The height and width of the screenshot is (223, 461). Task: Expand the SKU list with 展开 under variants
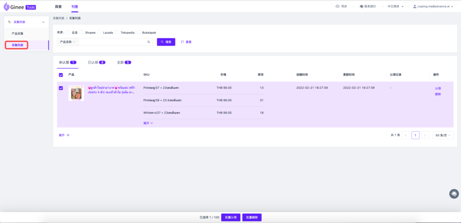point(148,123)
